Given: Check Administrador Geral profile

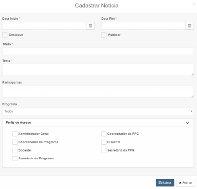Looking at the screenshot, I should coord(15,134).
